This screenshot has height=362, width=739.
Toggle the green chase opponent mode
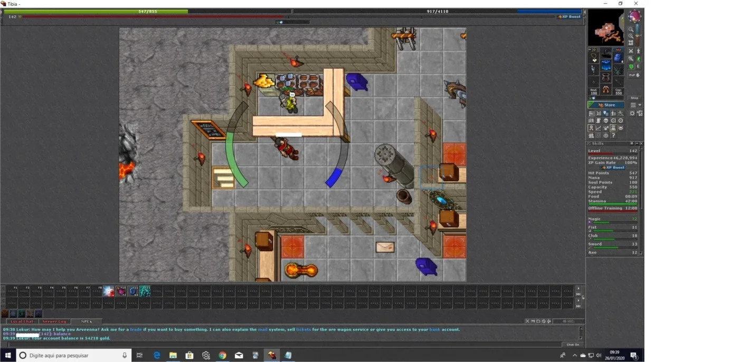pos(638,59)
